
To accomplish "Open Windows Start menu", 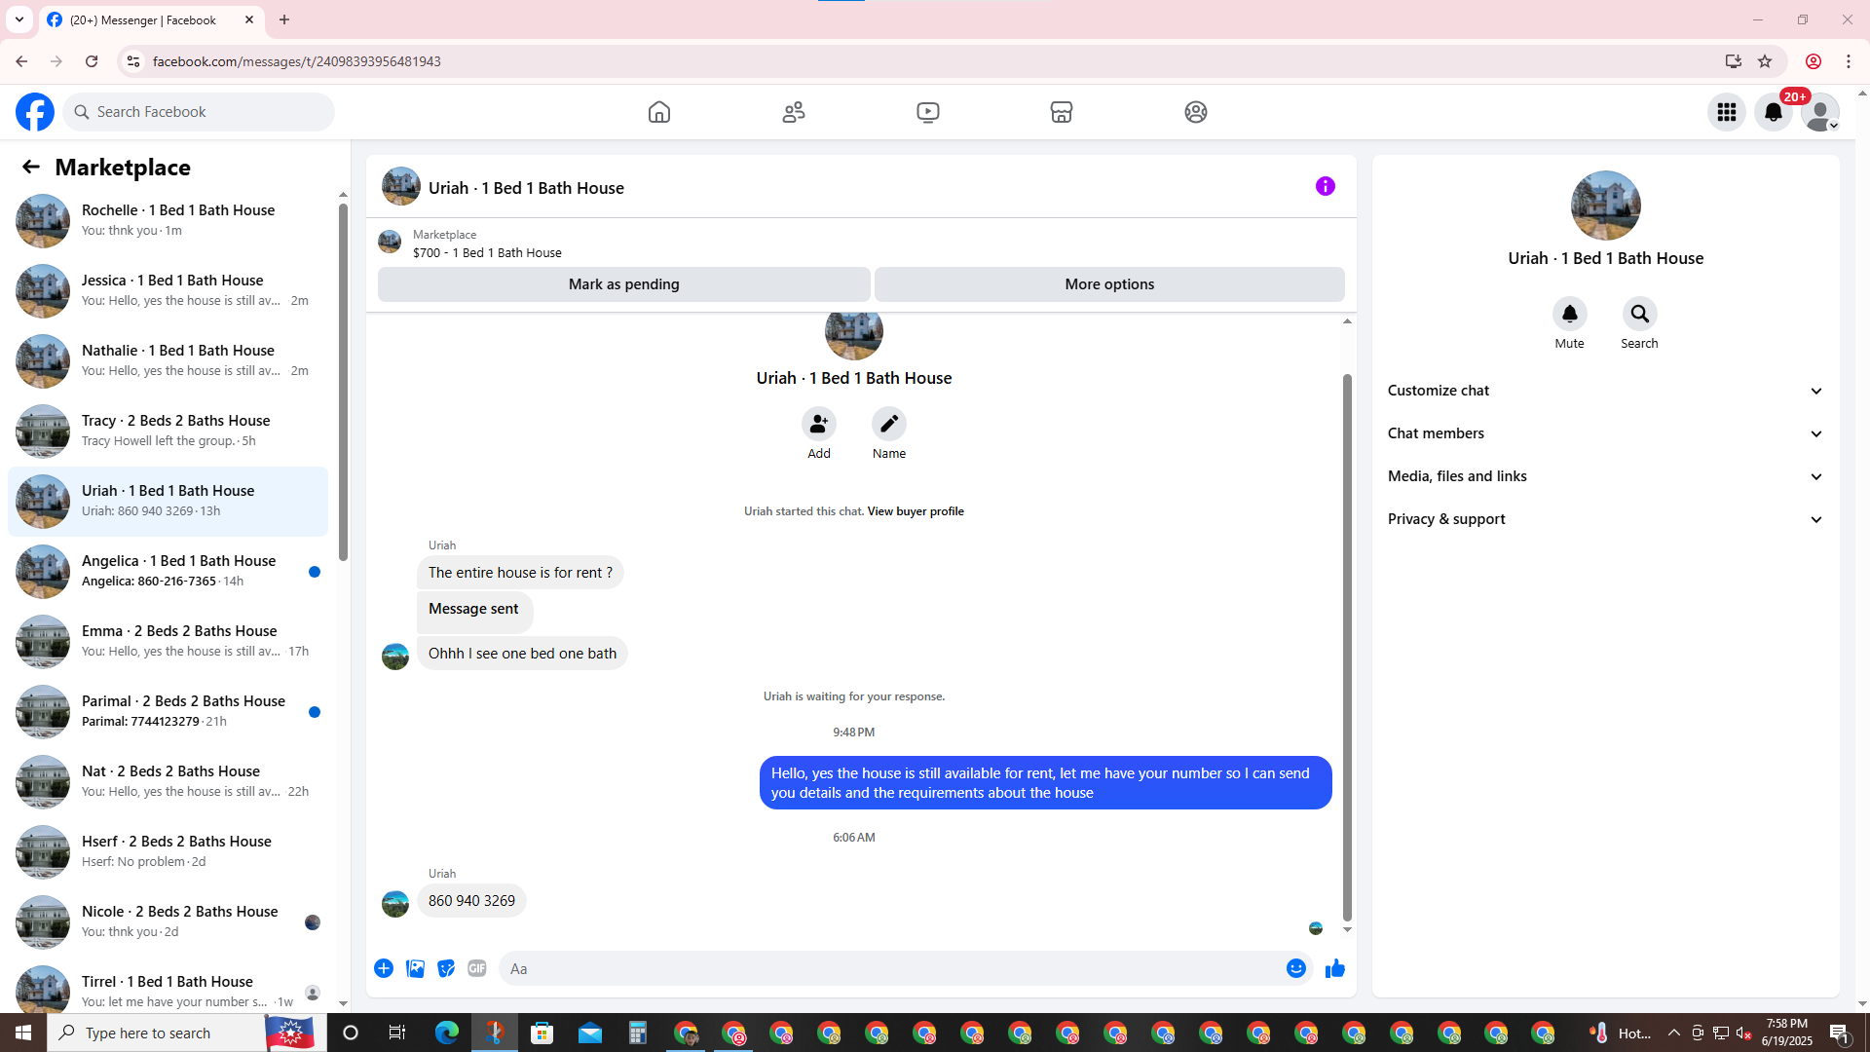I will (23, 1033).
